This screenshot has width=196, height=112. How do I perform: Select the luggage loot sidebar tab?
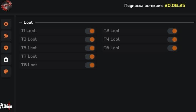click(6, 60)
